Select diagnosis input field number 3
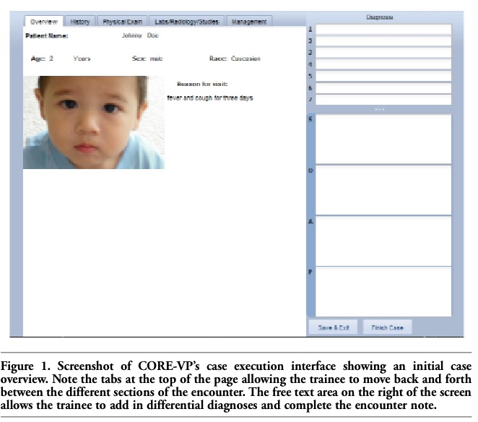The height and width of the screenshot is (422, 478). [383, 53]
